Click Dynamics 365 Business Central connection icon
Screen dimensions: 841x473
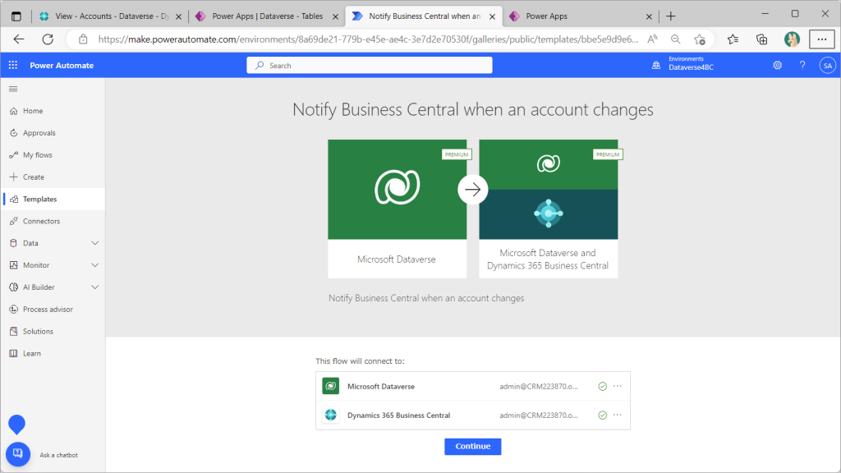[x=330, y=415]
